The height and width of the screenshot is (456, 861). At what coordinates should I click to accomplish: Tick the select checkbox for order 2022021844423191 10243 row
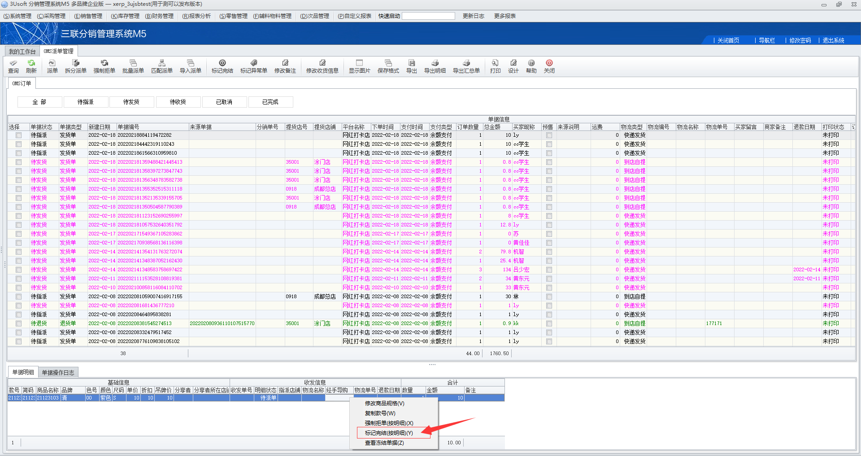[x=18, y=144]
